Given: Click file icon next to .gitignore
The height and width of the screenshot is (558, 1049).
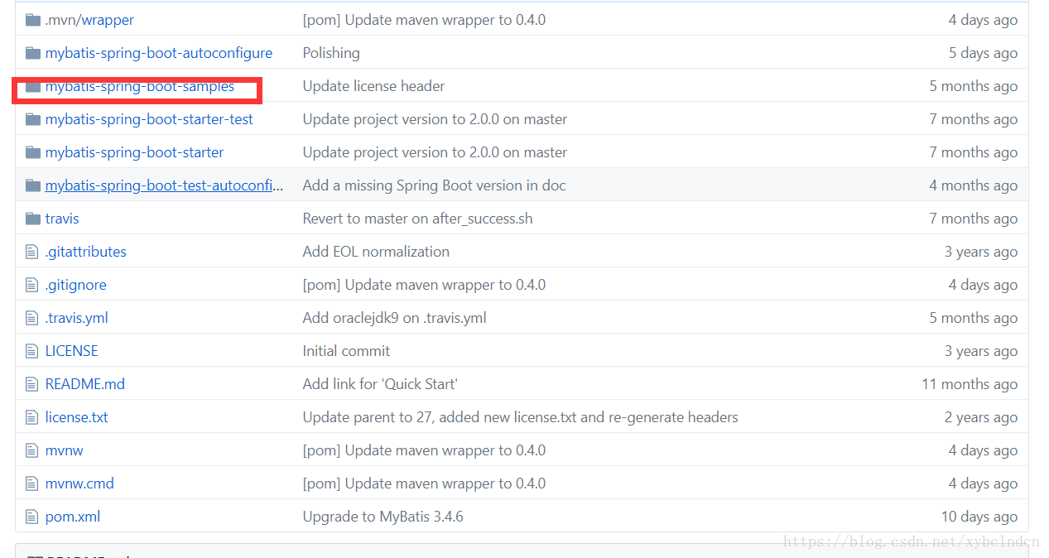Looking at the screenshot, I should (32, 285).
